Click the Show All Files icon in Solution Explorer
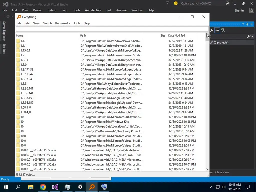Image resolution: width=256 pixels, height=192 pixels. pos(217,30)
